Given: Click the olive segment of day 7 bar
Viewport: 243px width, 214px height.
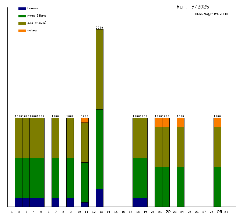Looking at the screenshot, I should (55, 138).
